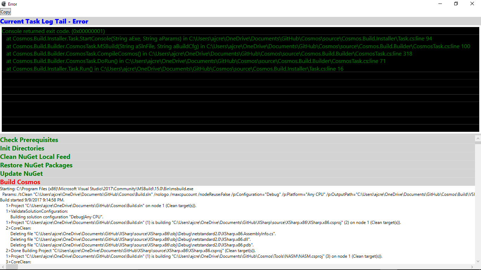Viewport: 481px width, 270px height.
Task: Click the Copy button
Action: coord(5,12)
